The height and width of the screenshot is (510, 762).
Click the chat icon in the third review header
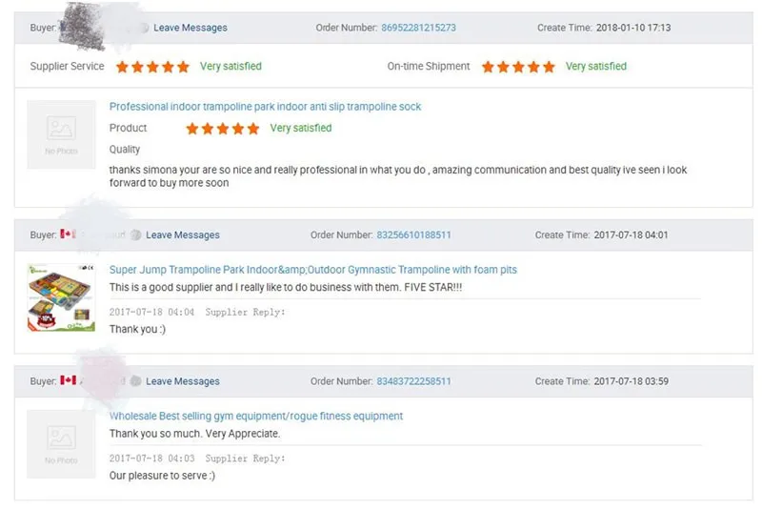136,381
